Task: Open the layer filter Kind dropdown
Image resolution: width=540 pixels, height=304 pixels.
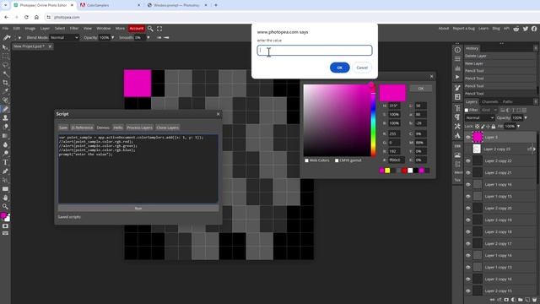Action: (489, 110)
